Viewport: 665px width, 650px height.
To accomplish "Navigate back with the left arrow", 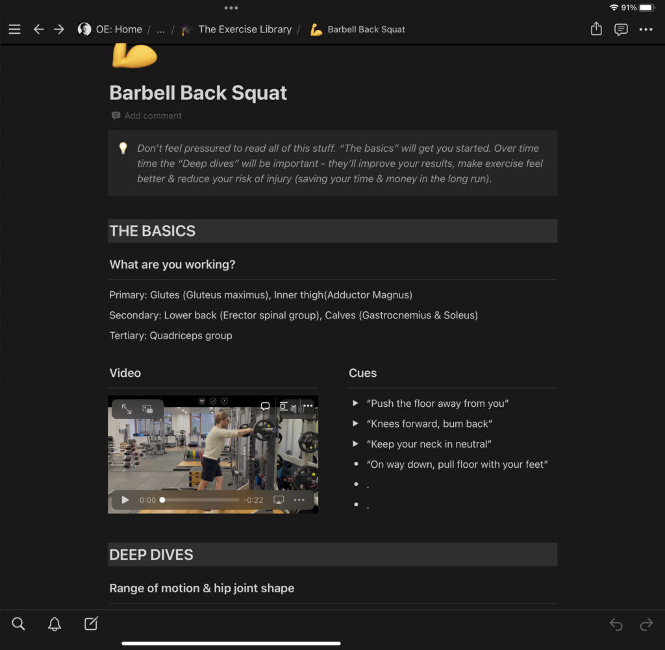I will 38,29.
